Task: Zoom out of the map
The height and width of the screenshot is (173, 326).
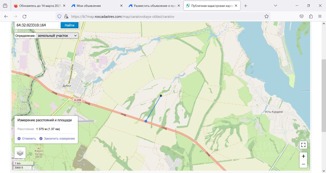Action: point(303,164)
